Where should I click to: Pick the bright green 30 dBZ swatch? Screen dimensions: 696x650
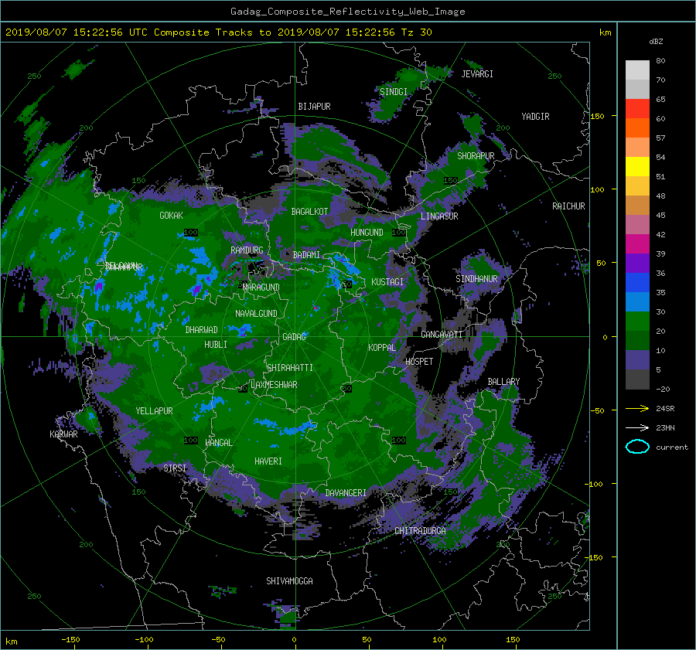pyautogui.click(x=637, y=321)
